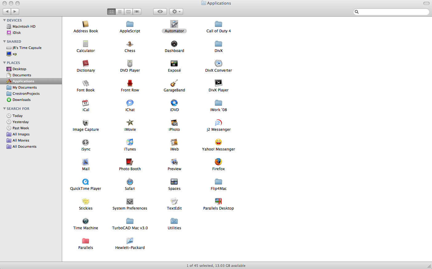Select the Utilities folder
The width and height of the screenshot is (432, 269).
click(x=174, y=221)
